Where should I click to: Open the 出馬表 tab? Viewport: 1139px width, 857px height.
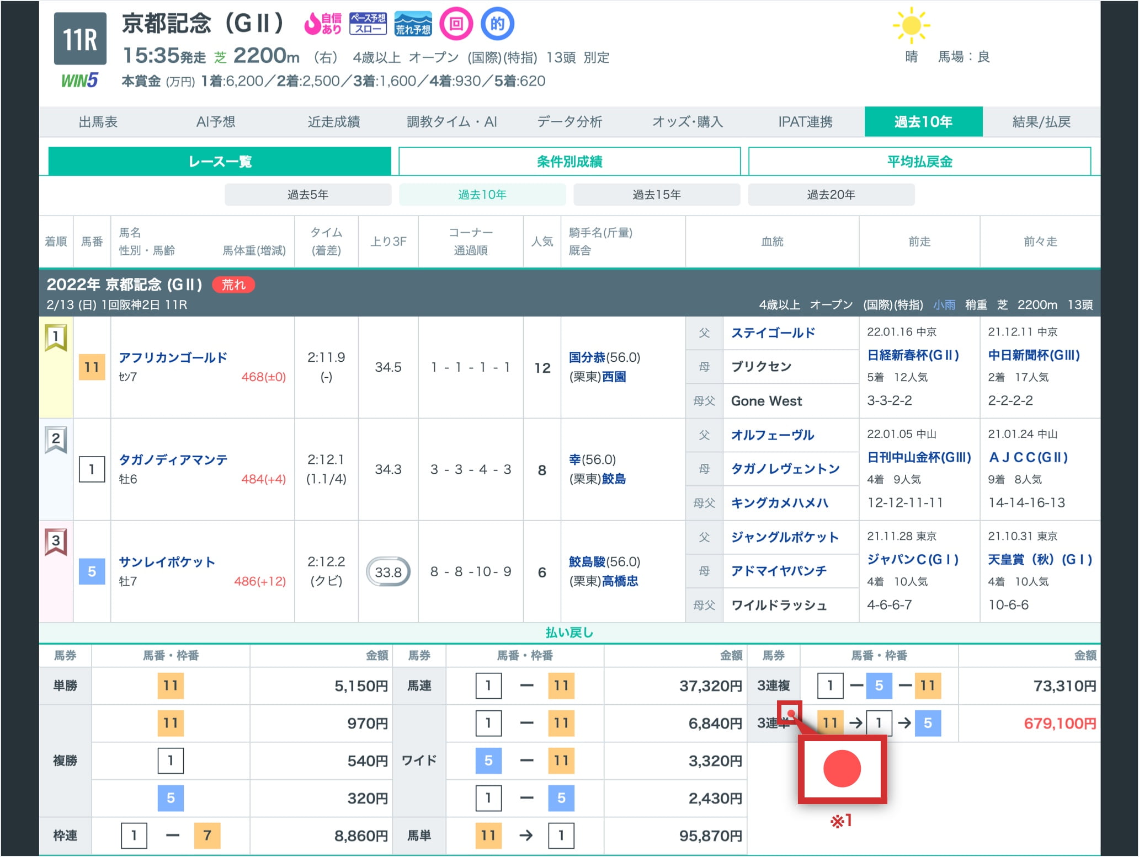(x=98, y=122)
